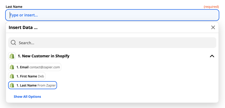
Task: Select the New Customer in Shopify header text
Action: click(x=44, y=56)
